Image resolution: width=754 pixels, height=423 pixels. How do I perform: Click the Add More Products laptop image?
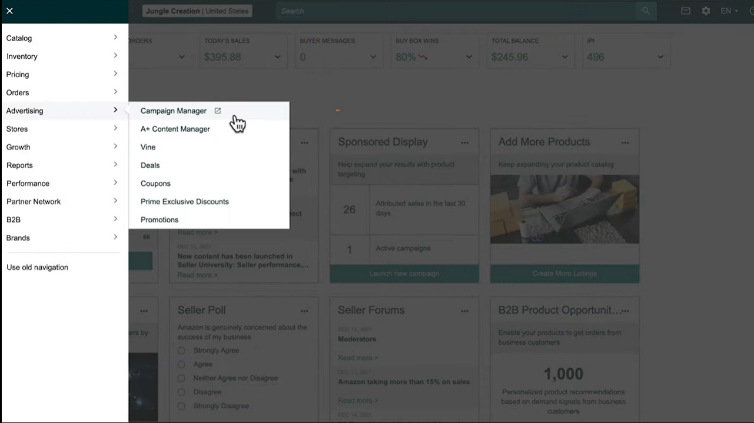pos(564,209)
